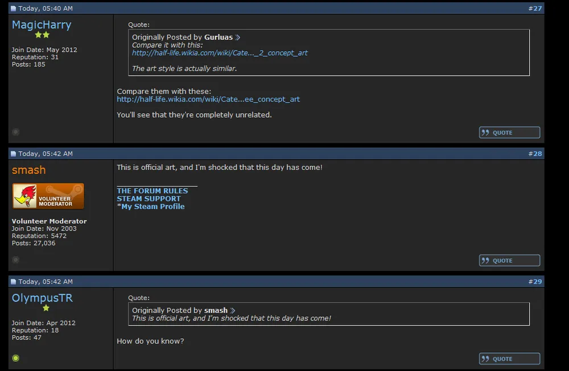Open the 2_concept_art link in Gurluas's quote
Screen dimensions: 569x371
220,53
